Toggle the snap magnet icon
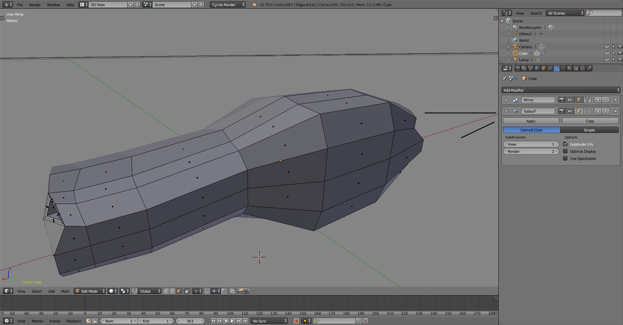 pyautogui.click(x=207, y=291)
